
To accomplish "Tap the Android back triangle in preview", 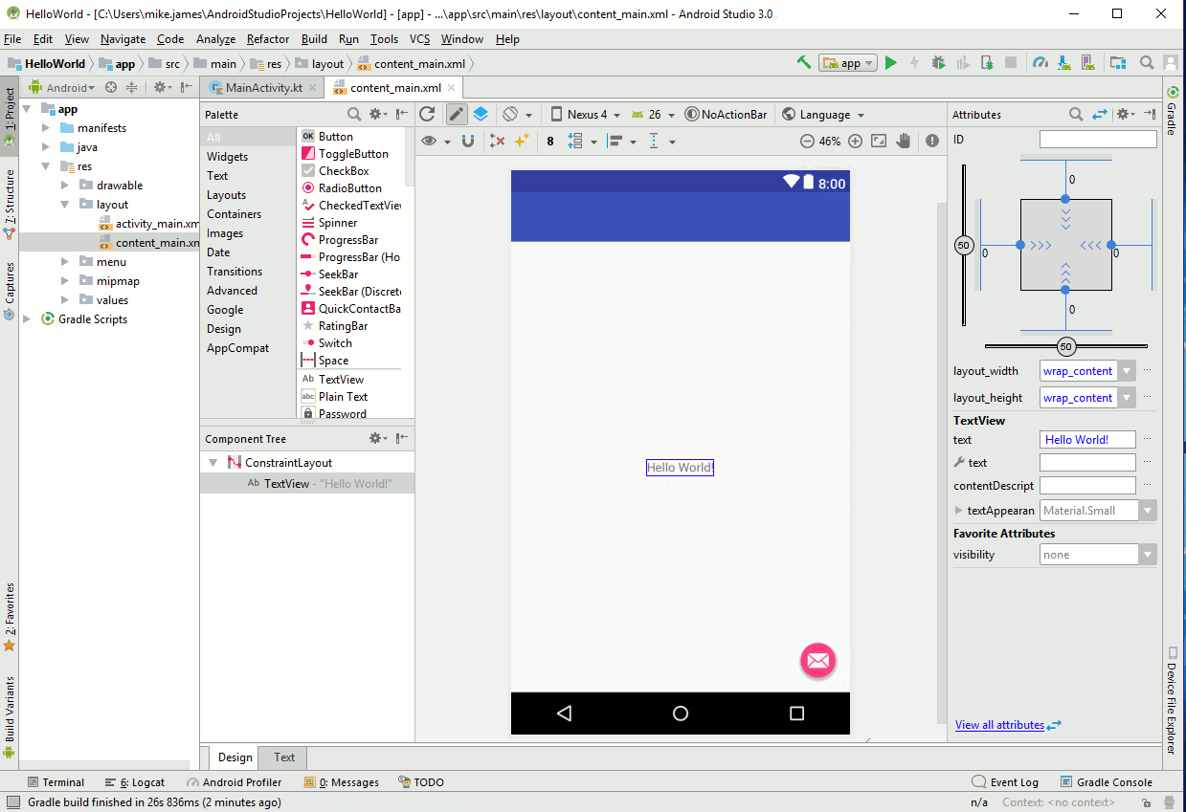I will 564,713.
